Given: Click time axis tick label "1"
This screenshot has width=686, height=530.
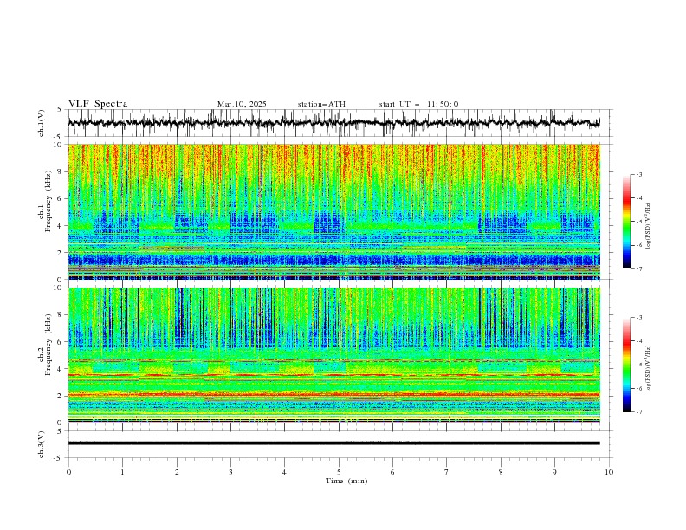Looking at the screenshot, I should (x=122, y=472).
